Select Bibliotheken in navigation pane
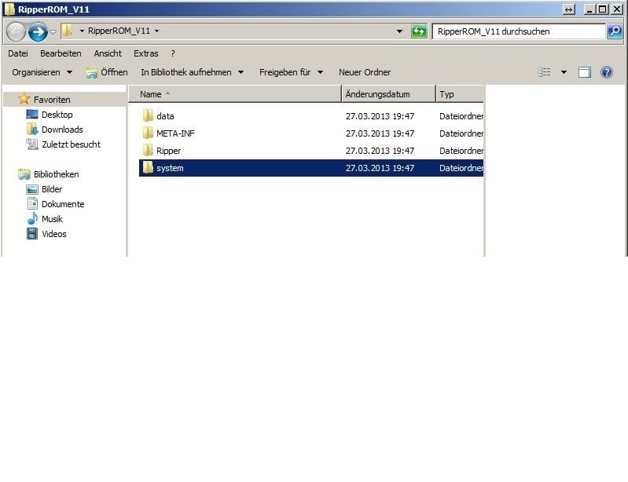628x482 pixels. [x=56, y=174]
